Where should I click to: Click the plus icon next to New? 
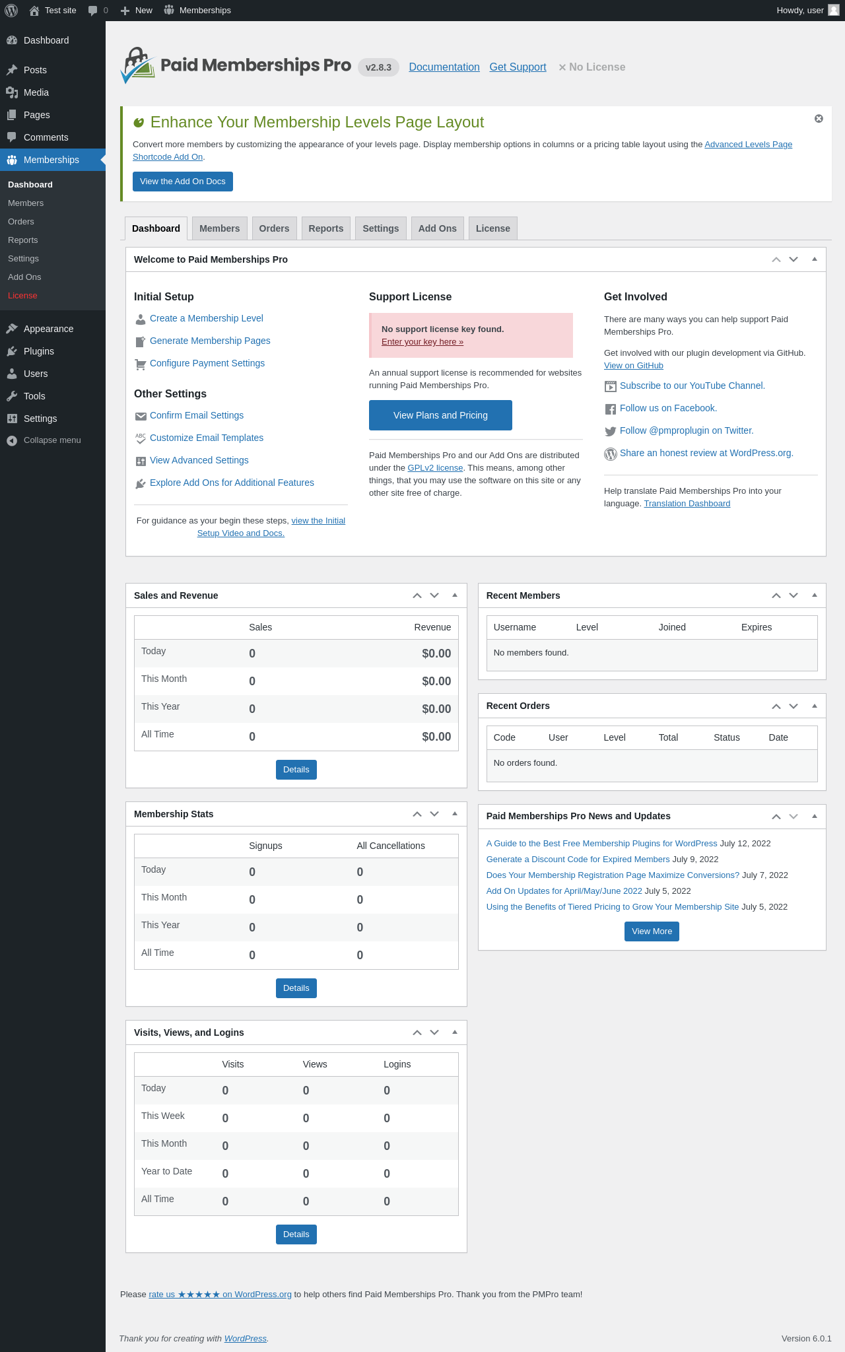[x=125, y=11]
